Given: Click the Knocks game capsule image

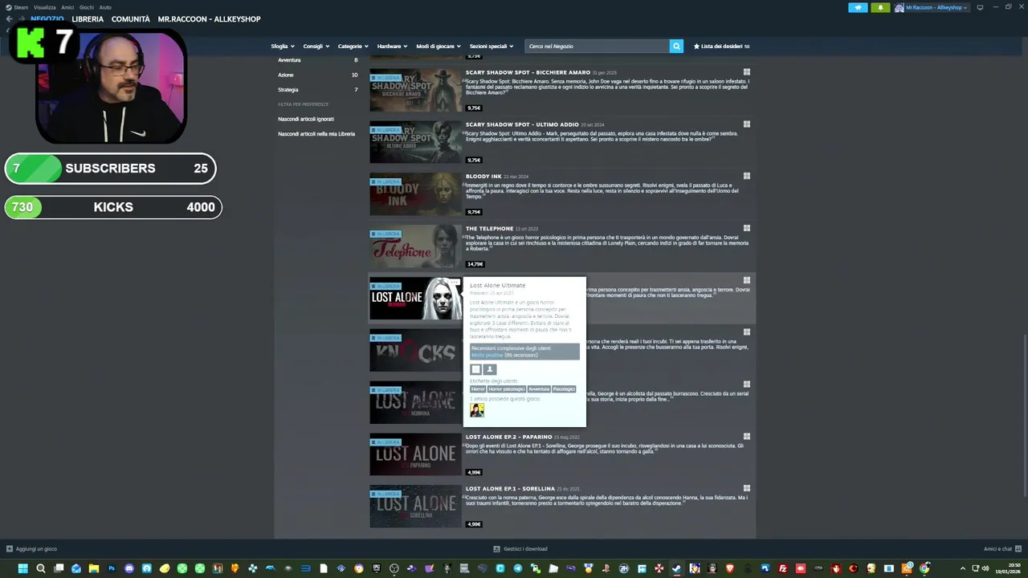Looking at the screenshot, I should point(416,350).
